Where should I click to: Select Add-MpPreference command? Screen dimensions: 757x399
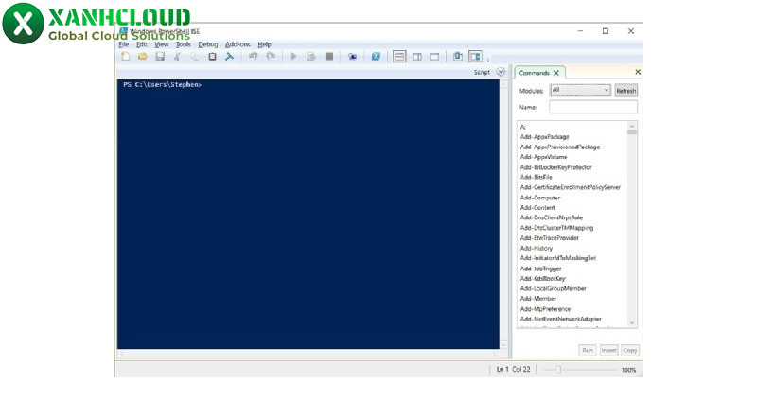[x=546, y=309]
